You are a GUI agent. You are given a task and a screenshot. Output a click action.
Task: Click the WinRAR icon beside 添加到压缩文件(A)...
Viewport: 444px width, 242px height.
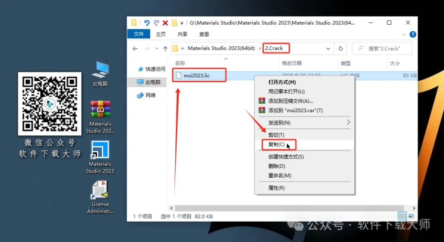click(262, 101)
